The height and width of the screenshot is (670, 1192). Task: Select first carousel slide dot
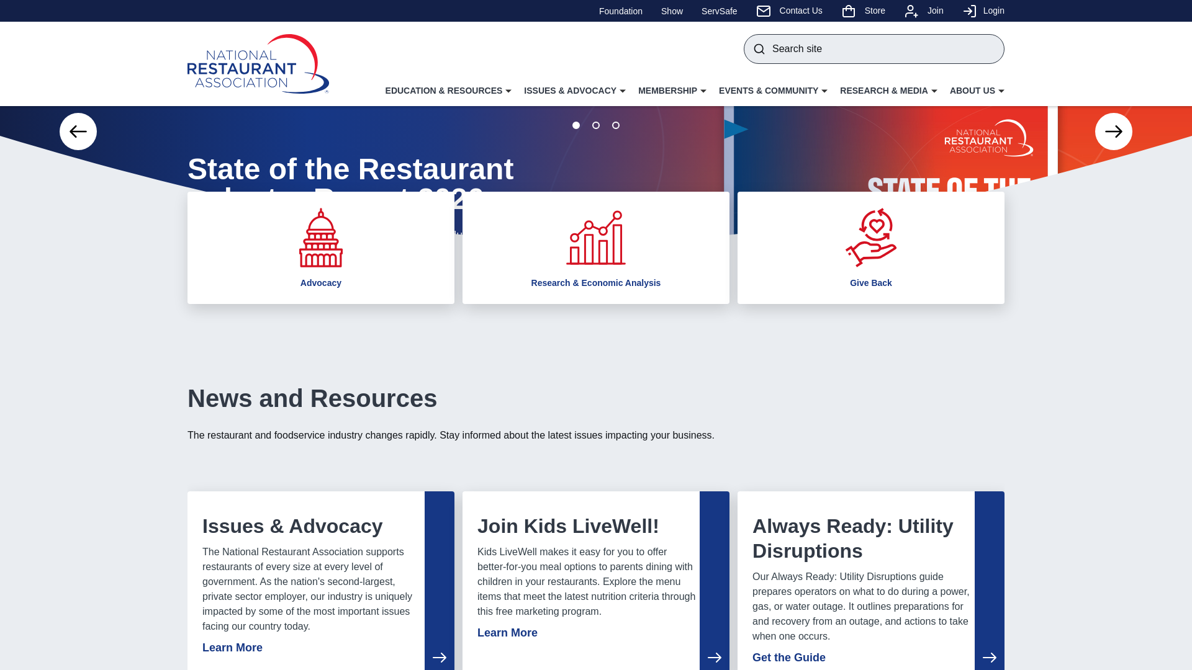click(x=576, y=125)
